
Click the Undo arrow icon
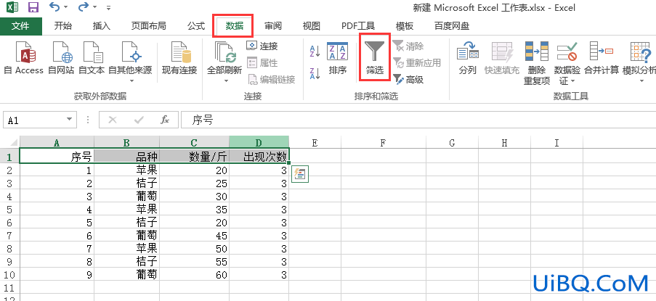(x=54, y=7)
